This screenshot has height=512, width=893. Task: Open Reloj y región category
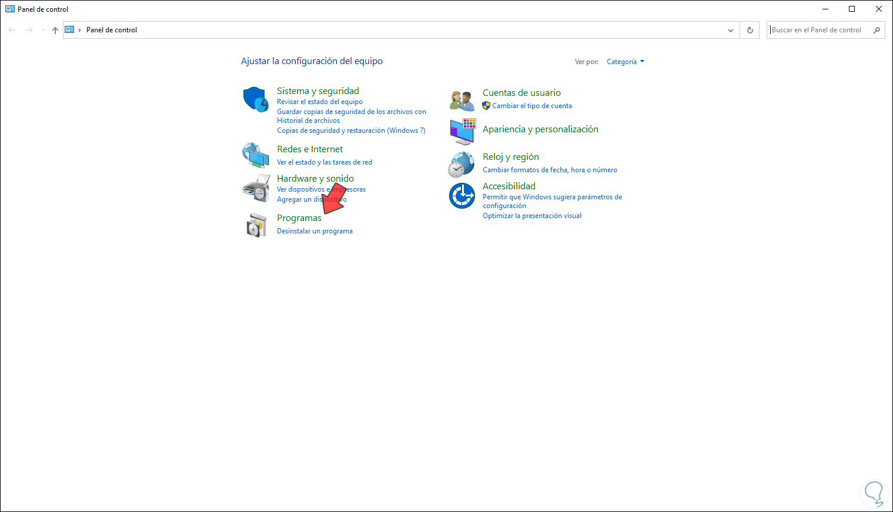click(x=511, y=157)
